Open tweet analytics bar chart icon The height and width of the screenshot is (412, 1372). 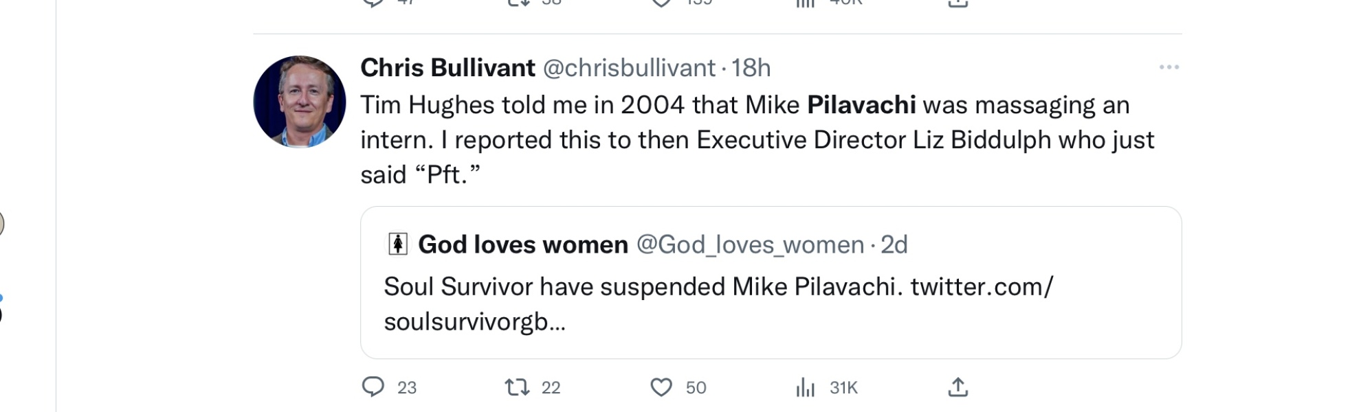pyautogui.click(x=805, y=387)
